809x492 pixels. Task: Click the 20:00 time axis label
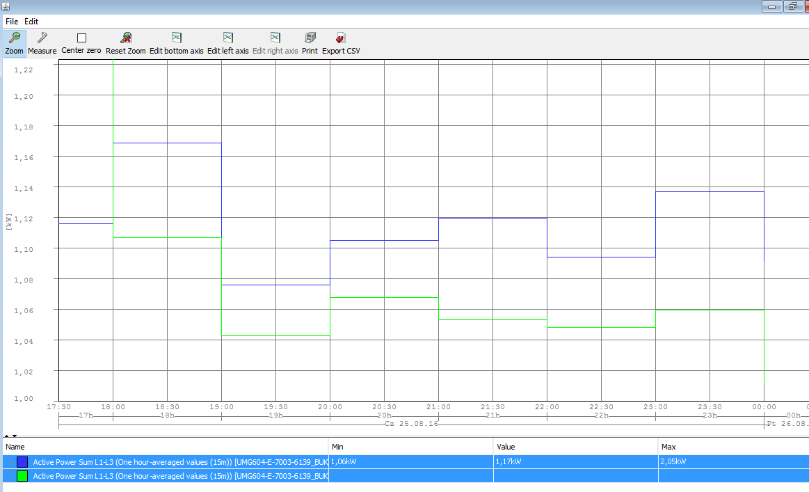coord(330,407)
